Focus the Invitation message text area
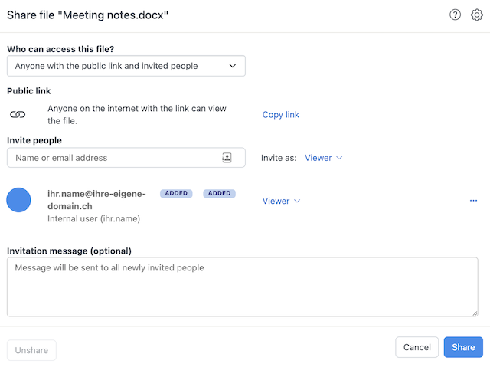 pos(243,287)
